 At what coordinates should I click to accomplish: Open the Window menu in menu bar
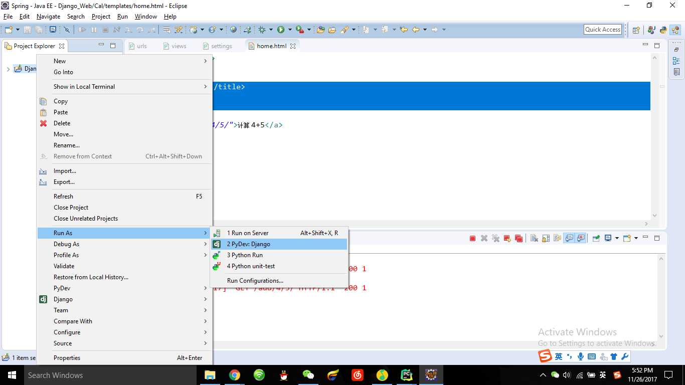click(145, 17)
